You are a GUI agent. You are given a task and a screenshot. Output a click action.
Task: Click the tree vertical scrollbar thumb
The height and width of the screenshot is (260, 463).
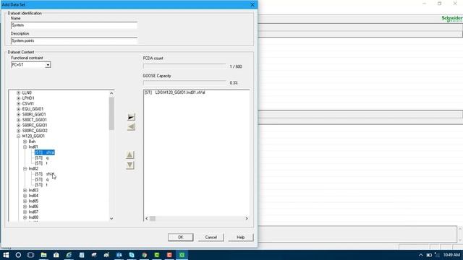111,113
